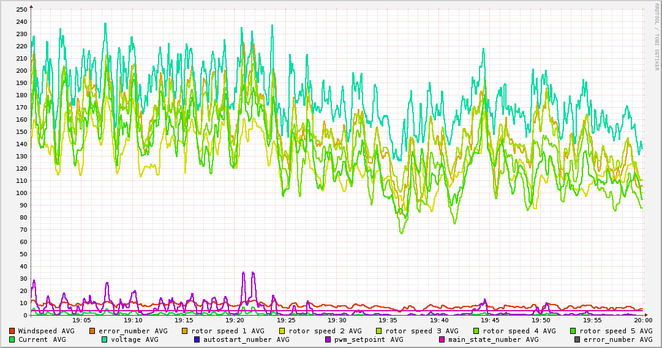Select the 'autostart_number AVG' legend label

coord(247,340)
